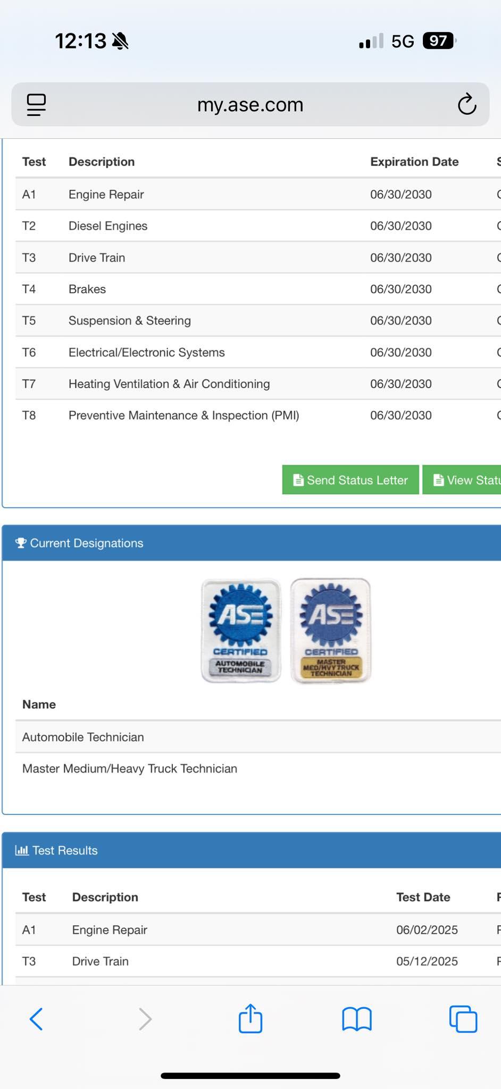Click the View Status button
The height and width of the screenshot is (1089, 501).
462,480
